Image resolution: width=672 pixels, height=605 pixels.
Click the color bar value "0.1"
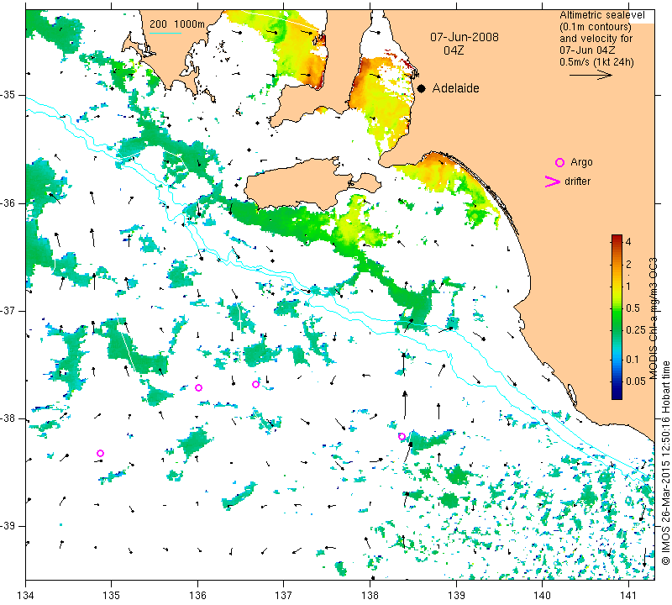(633, 360)
